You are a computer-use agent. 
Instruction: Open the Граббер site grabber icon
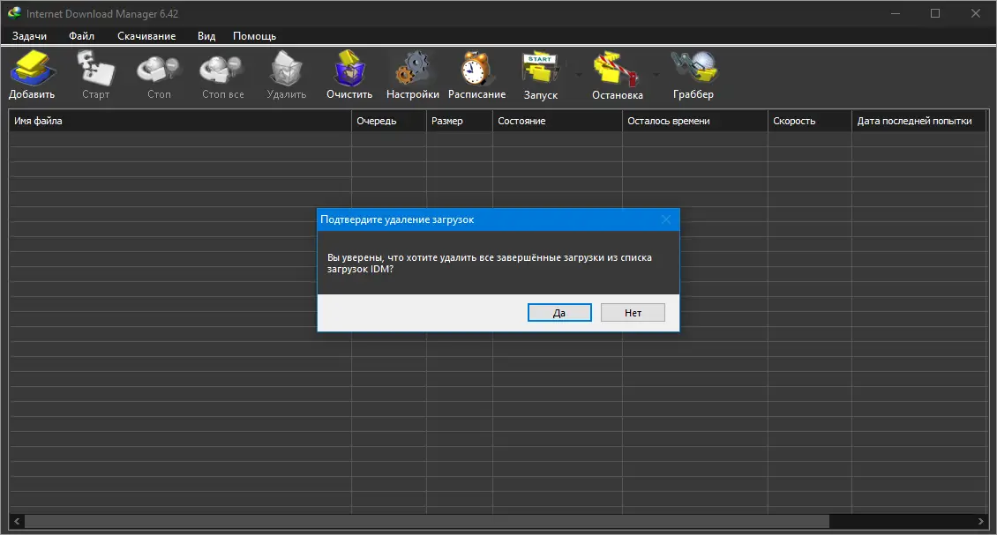693,67
